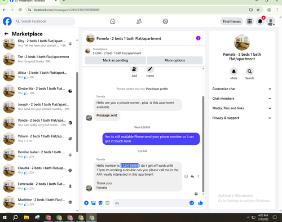Open Madeline conversation in list

(x=38, y=202)
